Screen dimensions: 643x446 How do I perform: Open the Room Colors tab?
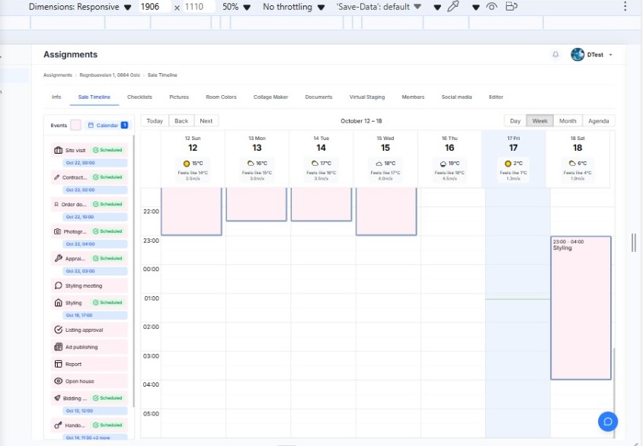221,97
